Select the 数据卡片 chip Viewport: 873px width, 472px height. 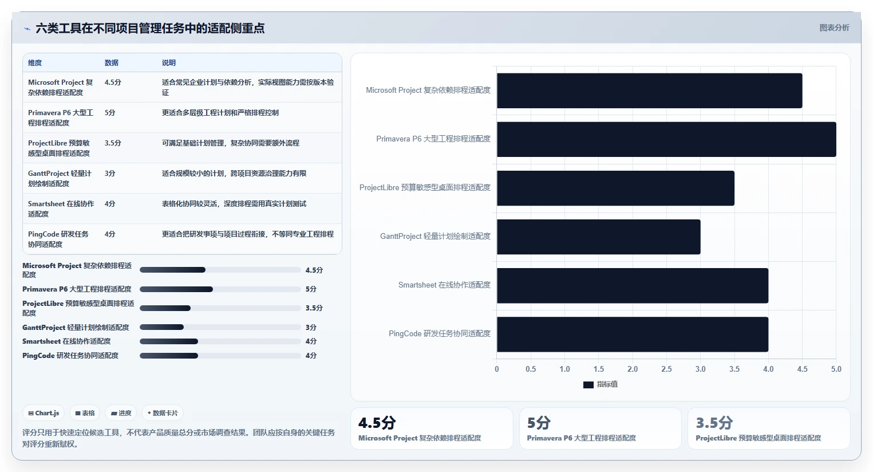coord(163,413)
